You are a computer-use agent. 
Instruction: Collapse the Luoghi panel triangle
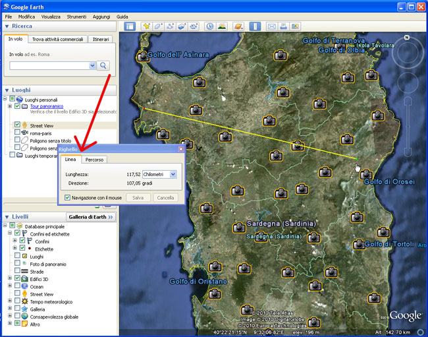(7, 90)
